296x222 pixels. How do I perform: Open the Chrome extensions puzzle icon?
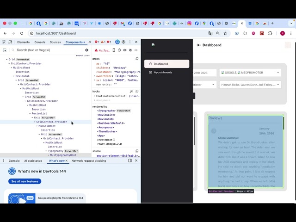click(270, 33)
